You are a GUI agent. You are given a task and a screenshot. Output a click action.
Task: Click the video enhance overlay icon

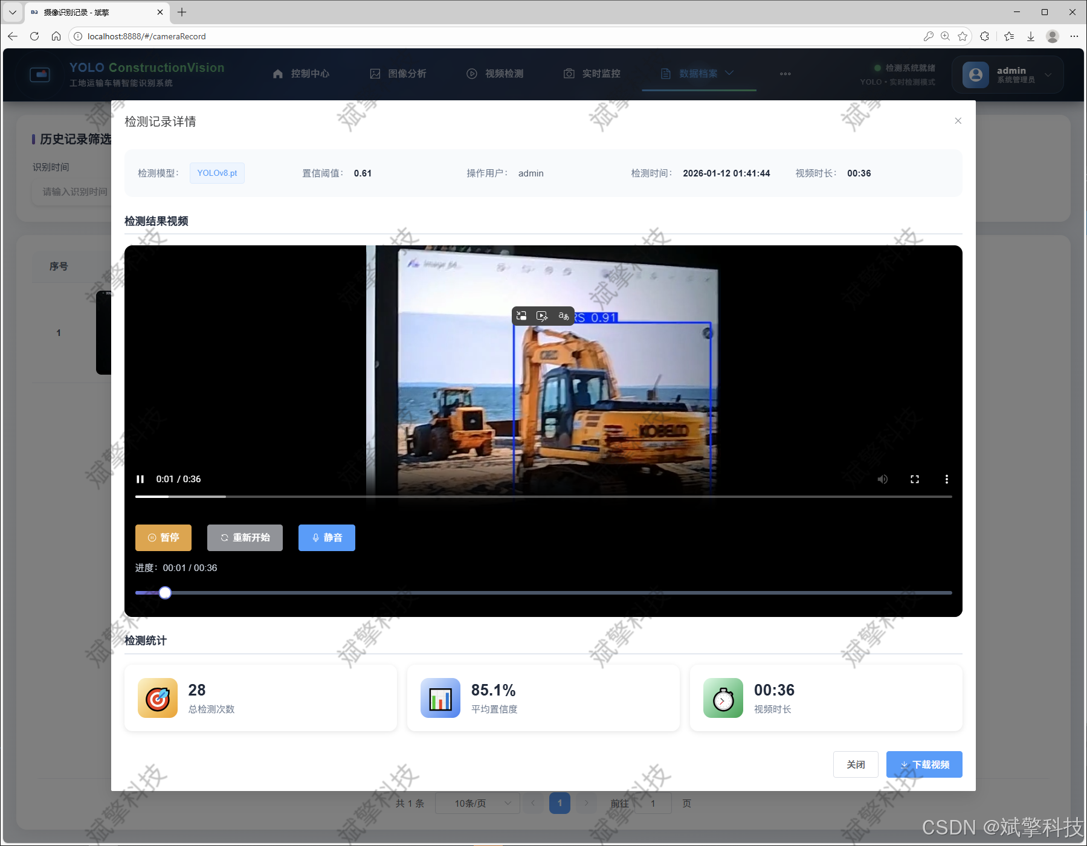(x=542, y=316)
